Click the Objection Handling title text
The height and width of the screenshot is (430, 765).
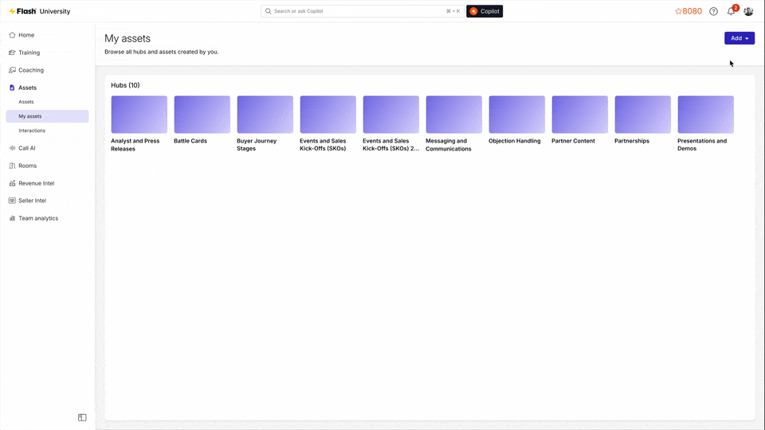(x=514, y=141)
